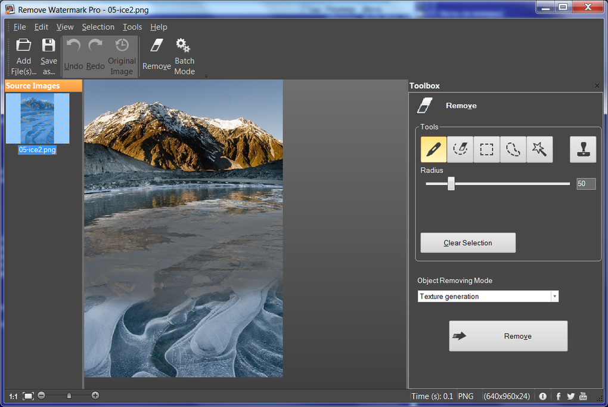Open the Object Removing Mode dropdown
Image resolution: width=608 pixels, height=407 pixels.
(x=554, y=296)
